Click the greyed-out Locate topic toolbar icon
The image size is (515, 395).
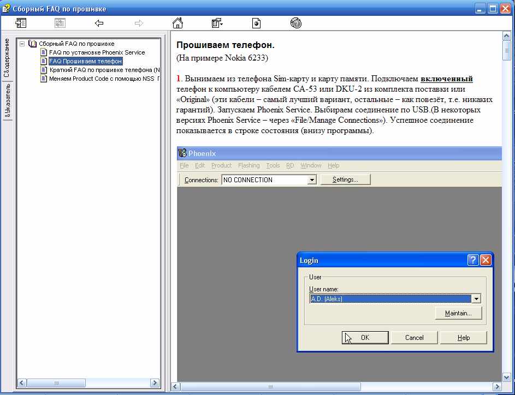pyautogui.click(x=60, y=23)
